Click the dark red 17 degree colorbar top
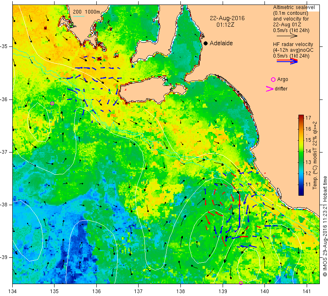The height and width of the screenshot is (296, 328). tap(301, 116)
